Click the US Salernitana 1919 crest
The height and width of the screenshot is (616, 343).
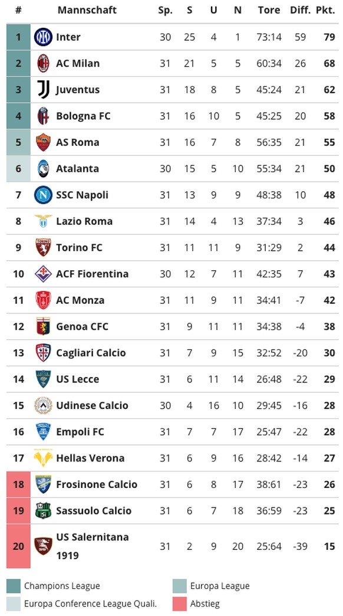[x=43, y=546]
